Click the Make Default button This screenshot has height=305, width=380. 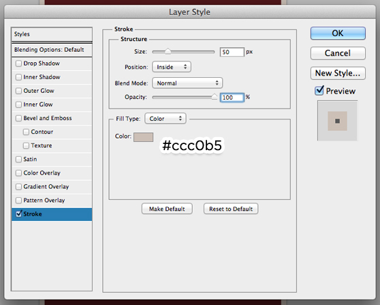[167, 209]
